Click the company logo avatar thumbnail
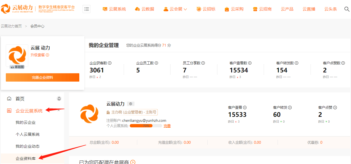Image resolution: width=351 pixels, height=164 pixels. point(17,56)
